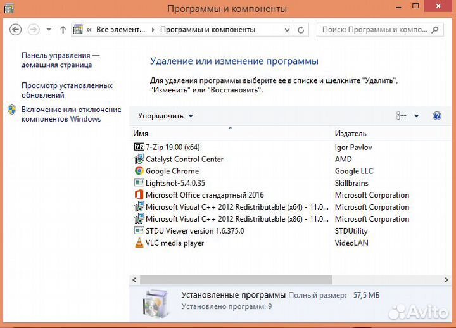Viewport: 456px width, 328px height.
Task: Open the 'Упорядочить' menu
Action: (165, 116)
